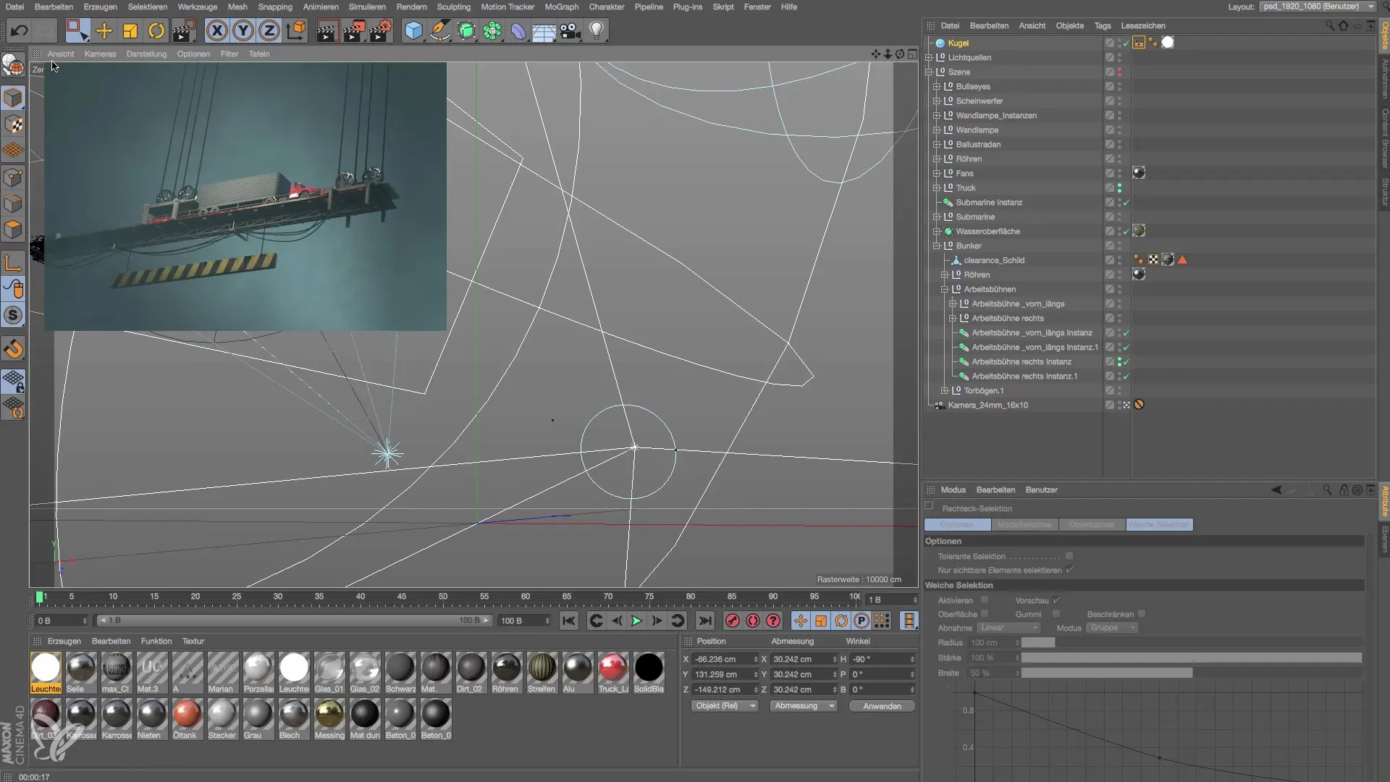Open the Sculpting menu
This screenshot has height=782, width=1390.
point(454,7)
